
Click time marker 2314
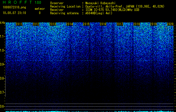[x=69, y=24]
